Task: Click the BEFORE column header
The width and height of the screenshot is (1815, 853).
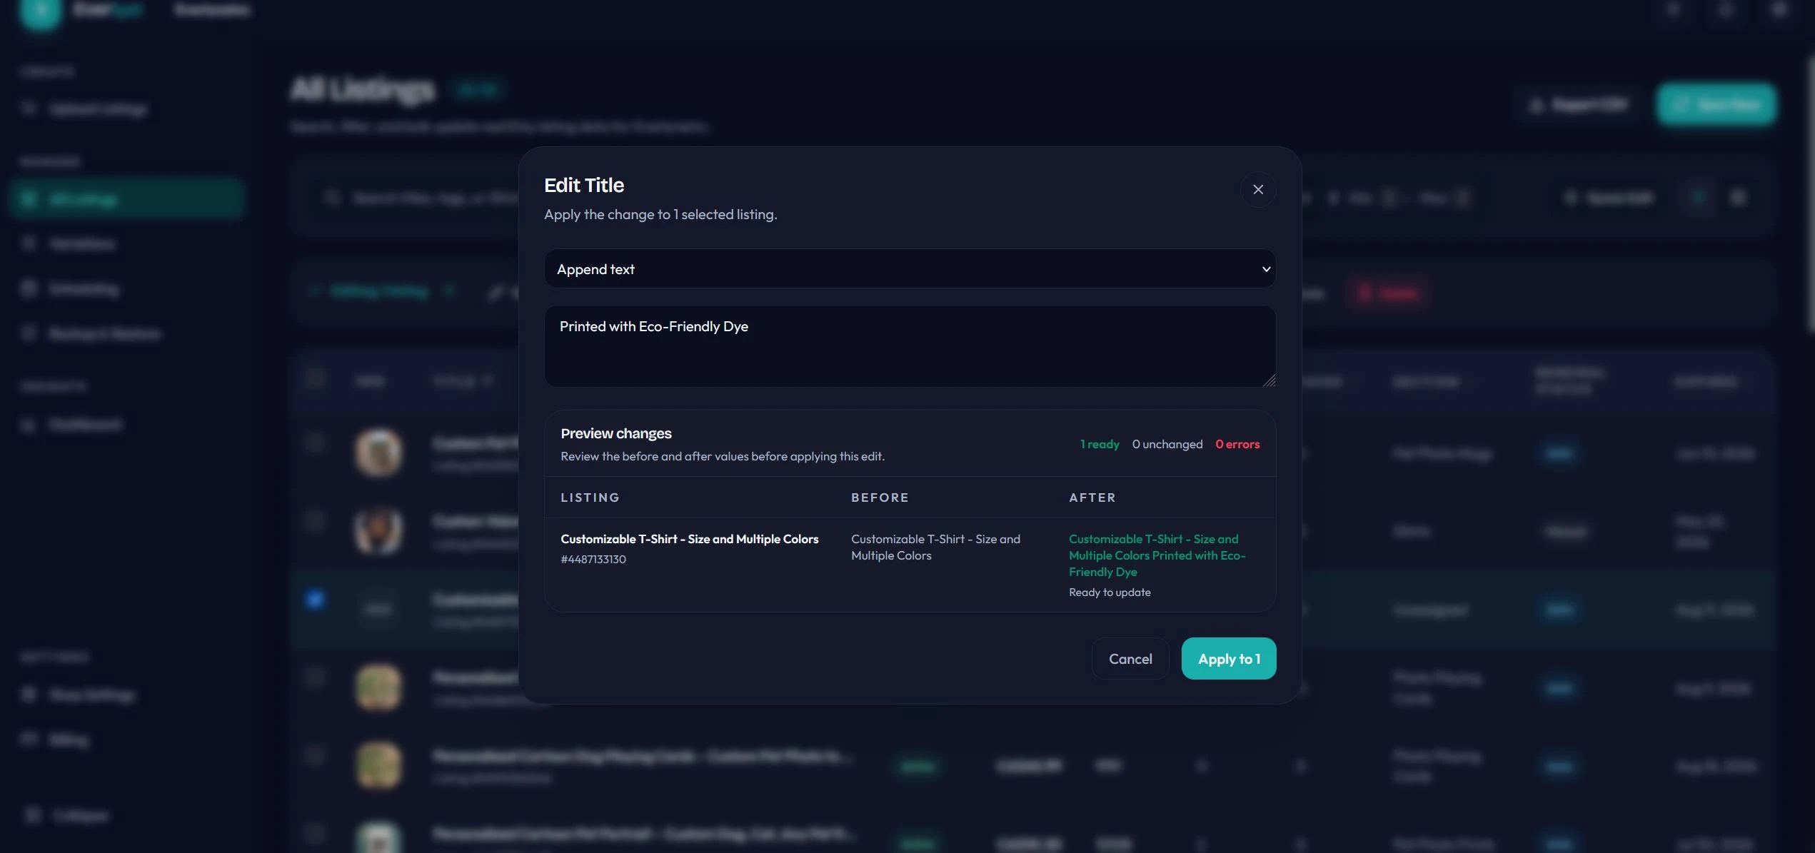Action: click(880, 498)
